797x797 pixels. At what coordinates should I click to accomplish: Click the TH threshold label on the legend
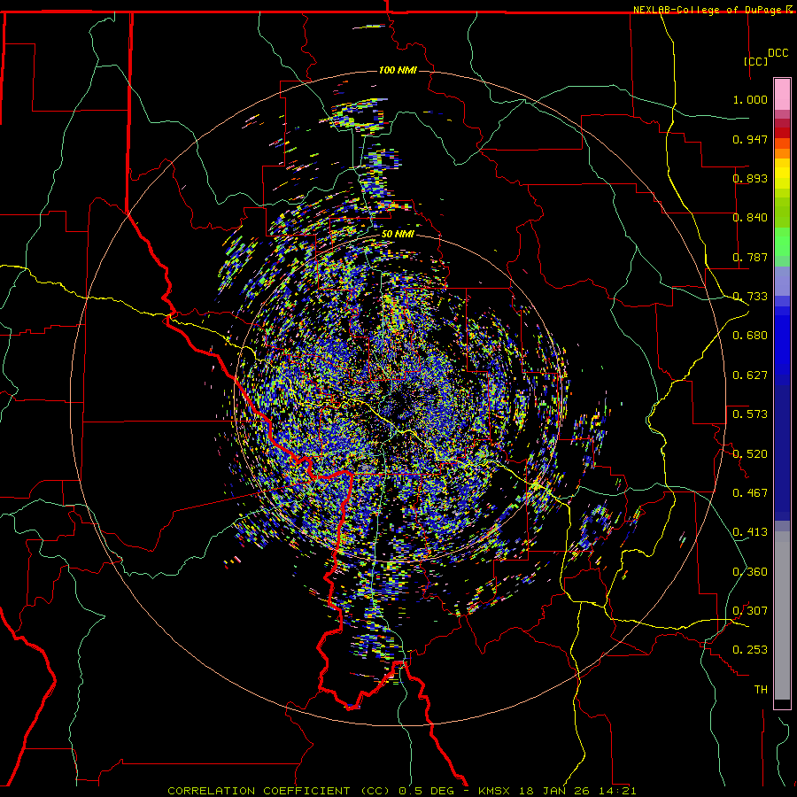tap(761, 690)
